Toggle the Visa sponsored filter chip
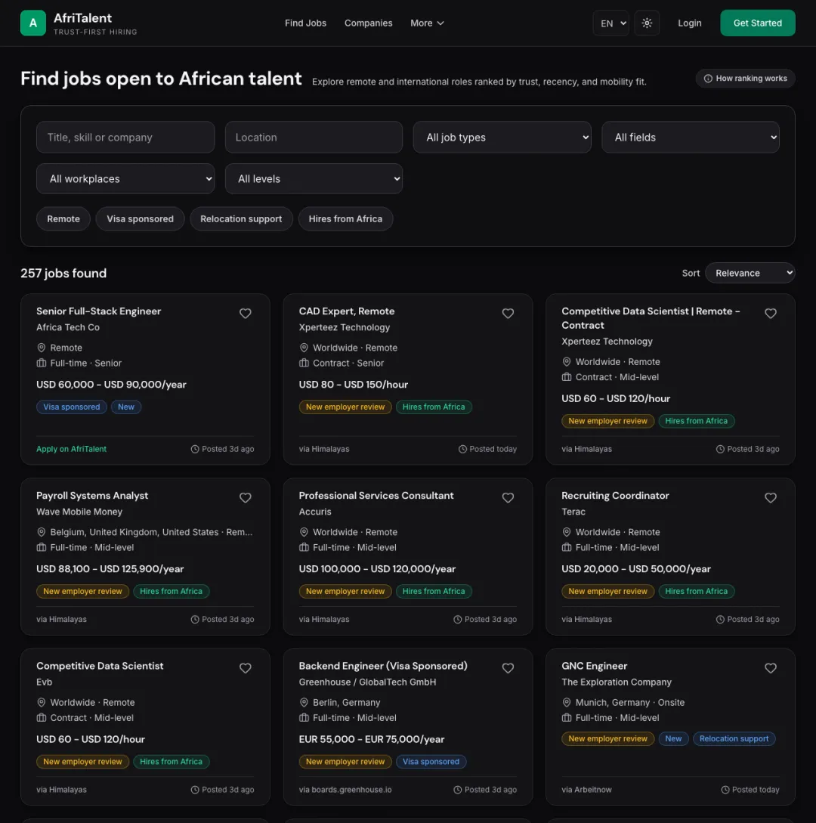816x823 pixels. [x=140, y=219]
